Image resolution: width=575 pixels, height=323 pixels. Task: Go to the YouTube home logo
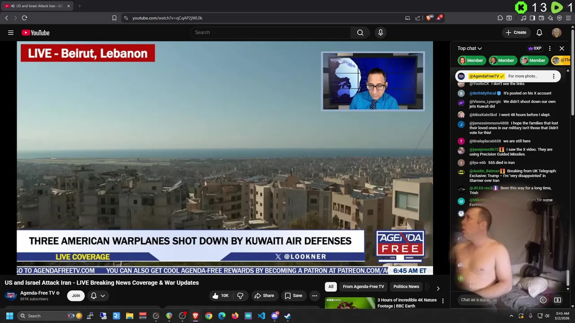(x=35, y=32)
